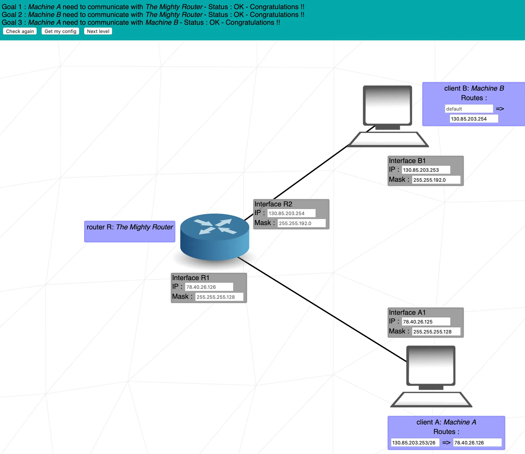Edit Machine B default route destination
Viewport: 525px width, 454px height.
point(468,109)
